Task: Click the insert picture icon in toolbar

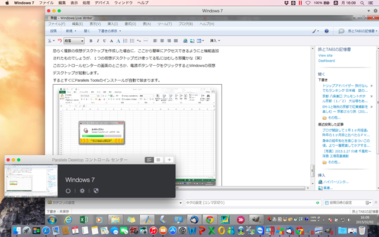Action: tap(192, 41)
